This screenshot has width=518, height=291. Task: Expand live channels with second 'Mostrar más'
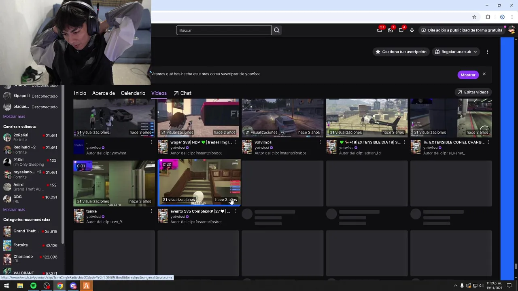[14, 210]
